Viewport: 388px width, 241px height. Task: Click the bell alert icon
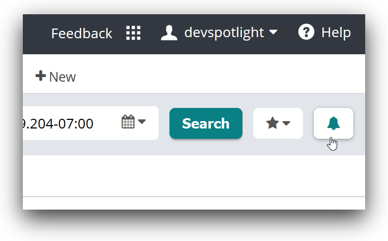[333, 123]
